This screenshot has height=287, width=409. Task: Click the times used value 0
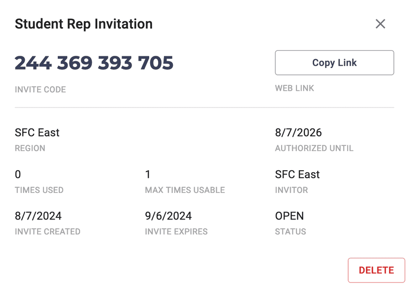[x=18, y=175]
